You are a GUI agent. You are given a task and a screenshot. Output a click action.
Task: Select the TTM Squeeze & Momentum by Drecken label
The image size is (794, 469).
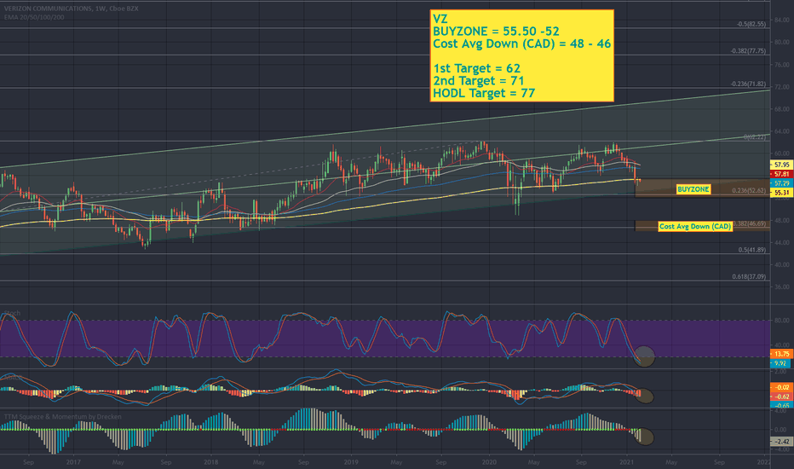pyautogui.click(x=62, y=416)
